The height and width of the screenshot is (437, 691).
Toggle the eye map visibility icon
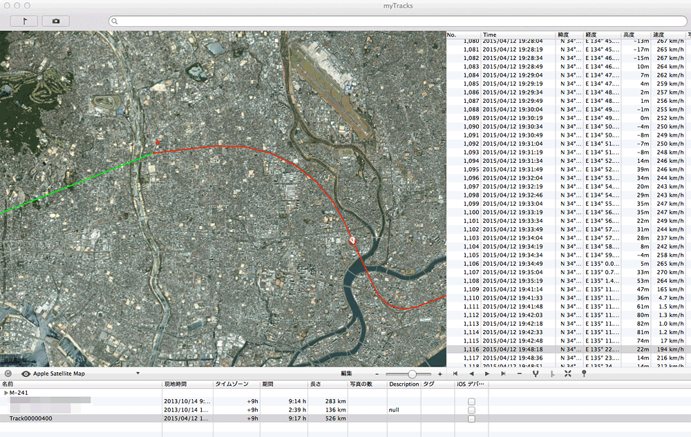pyautogui.click(x=26, y=373)
